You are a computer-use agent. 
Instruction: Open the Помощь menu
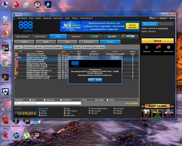coord(75,18)
